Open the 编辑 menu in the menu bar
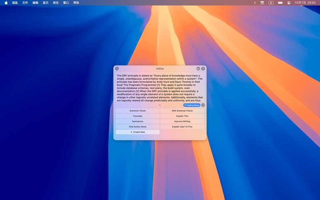The height and width of the screenshot is (200, 320). [x=36, y=3]
